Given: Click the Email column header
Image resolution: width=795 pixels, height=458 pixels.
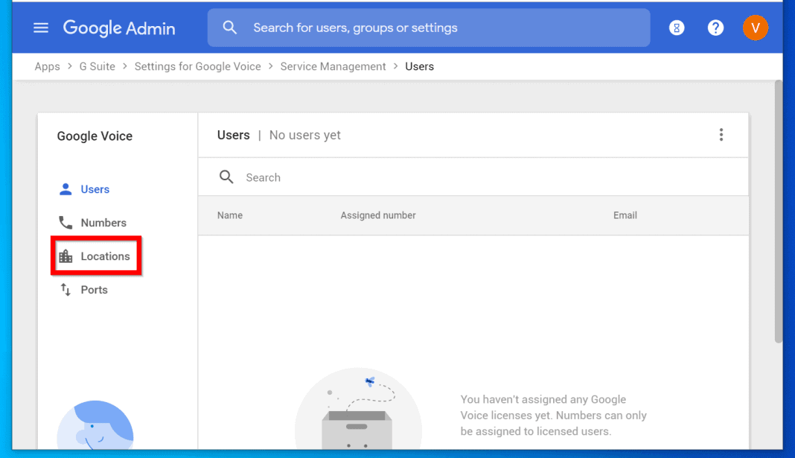Looking at the screenshot, I should pos(625,215).
